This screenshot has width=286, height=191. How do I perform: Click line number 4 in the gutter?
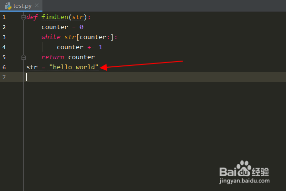(4, 48)
